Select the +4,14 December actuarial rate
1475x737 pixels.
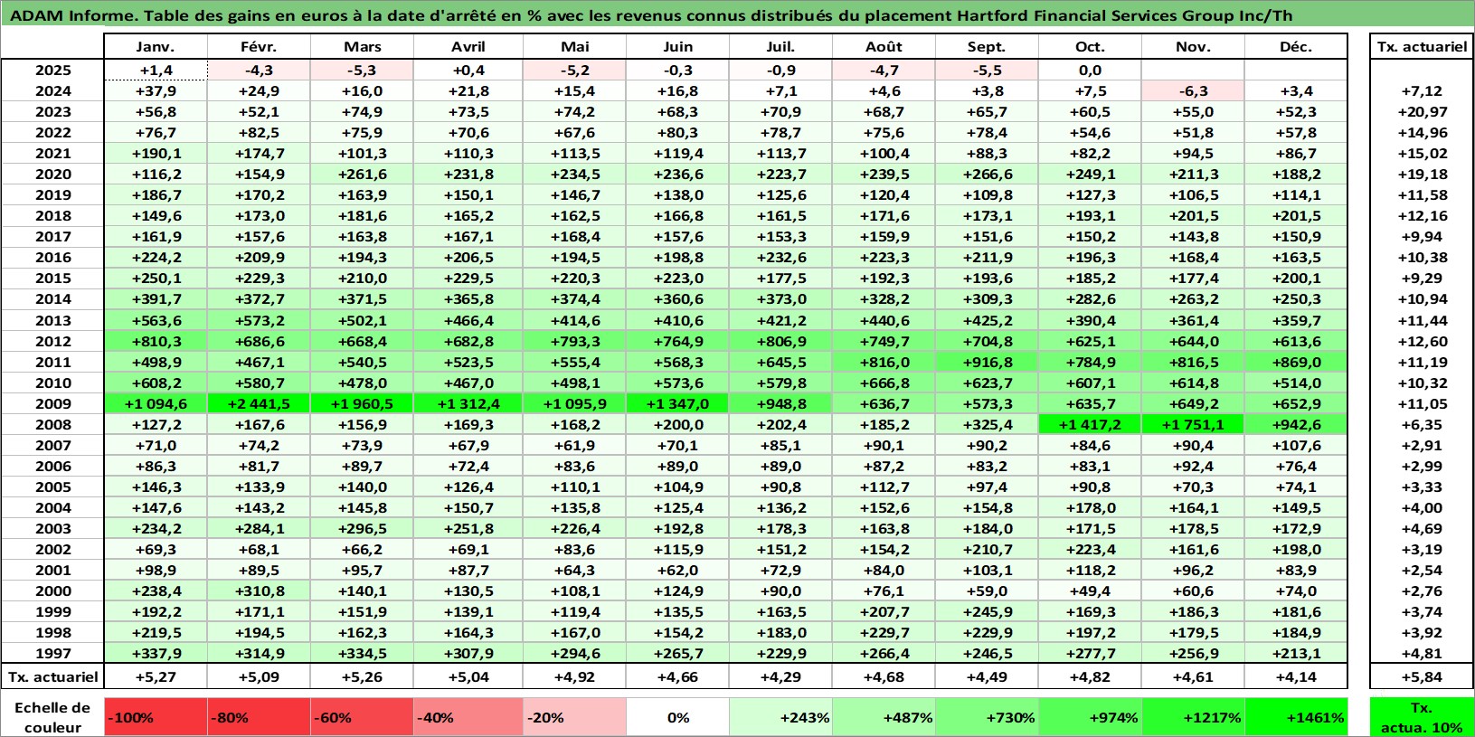1296,676
